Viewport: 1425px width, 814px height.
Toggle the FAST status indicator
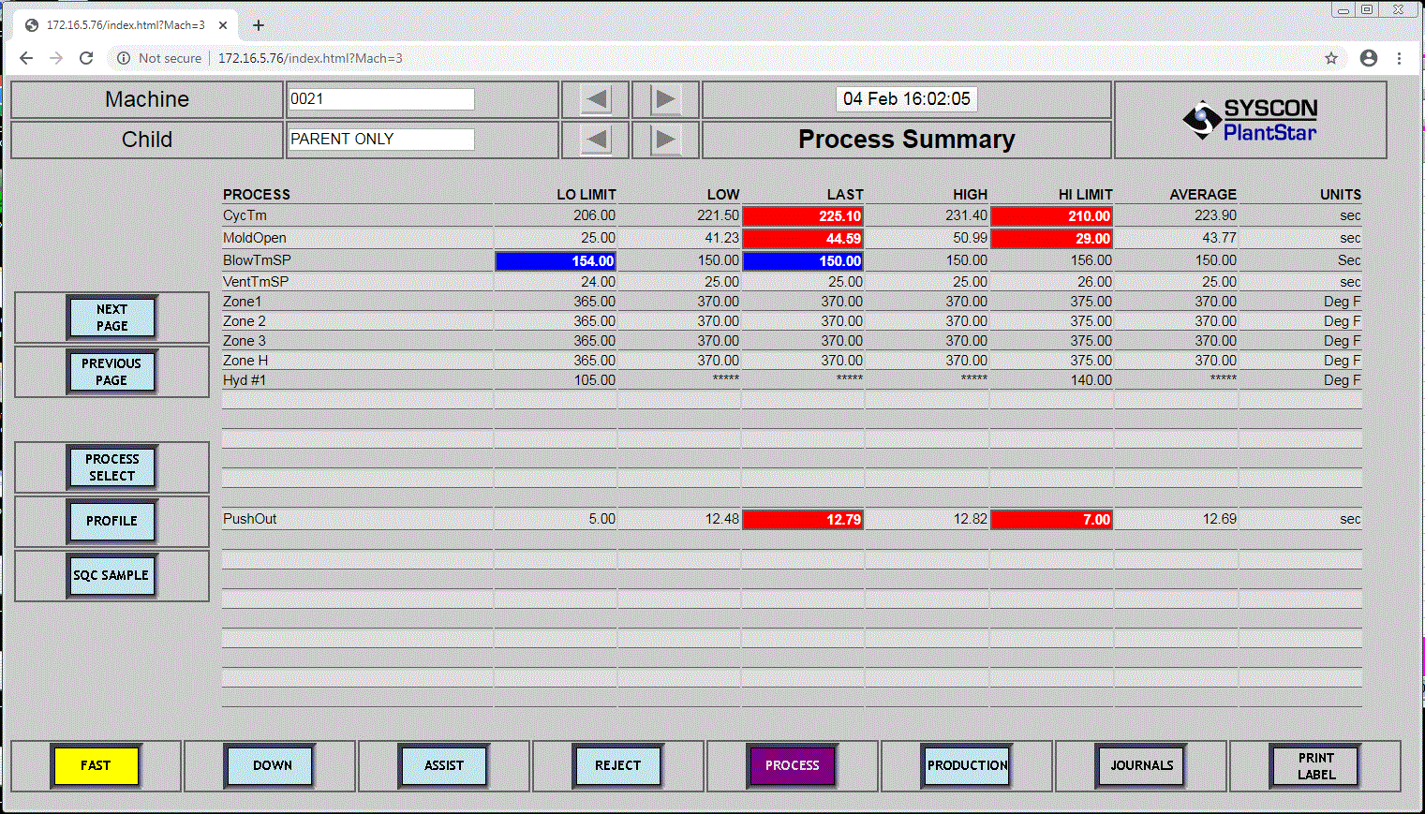click(x=96, y=765)
